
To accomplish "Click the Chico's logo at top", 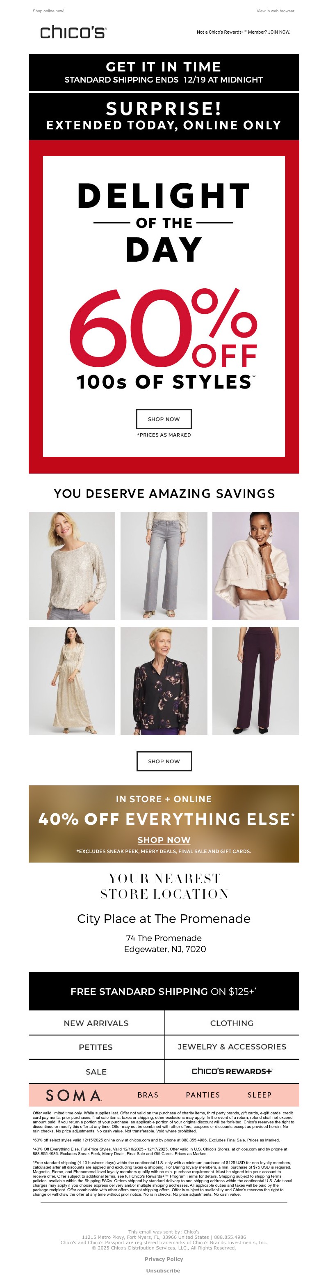I will pyautogui.click(x=73, y=32).
